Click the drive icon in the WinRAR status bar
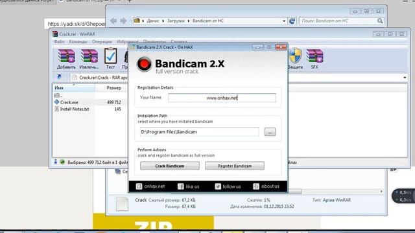Viewport: 415px width, 233px height. point(56,162)
